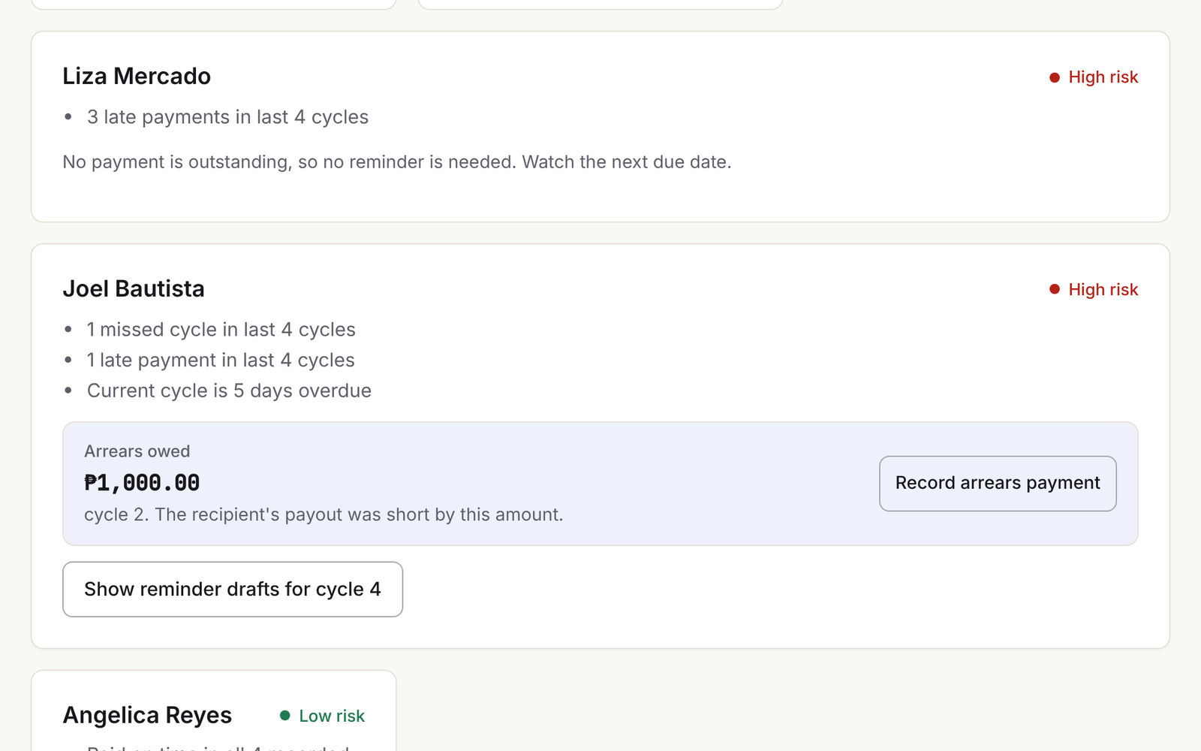Click '1 missed cycle in last 4 cycles'
1201x751 pixels.
click(221, 330)
